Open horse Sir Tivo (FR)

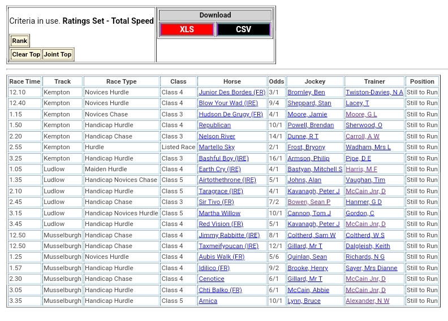(216, 202)
